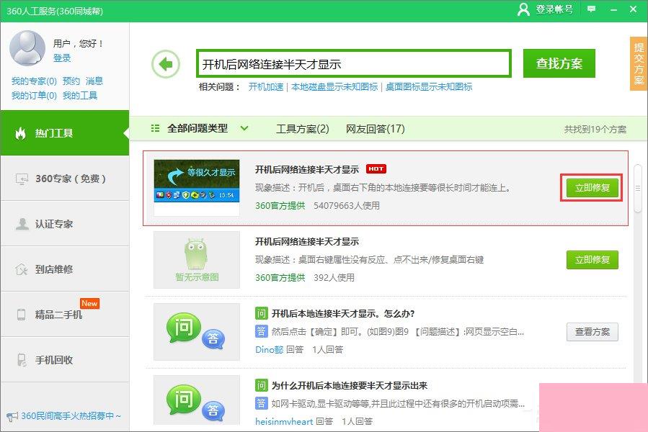The image size is (648, 432).
Task: Click 登录帐号 text in title bar
Action: (554, 9)
